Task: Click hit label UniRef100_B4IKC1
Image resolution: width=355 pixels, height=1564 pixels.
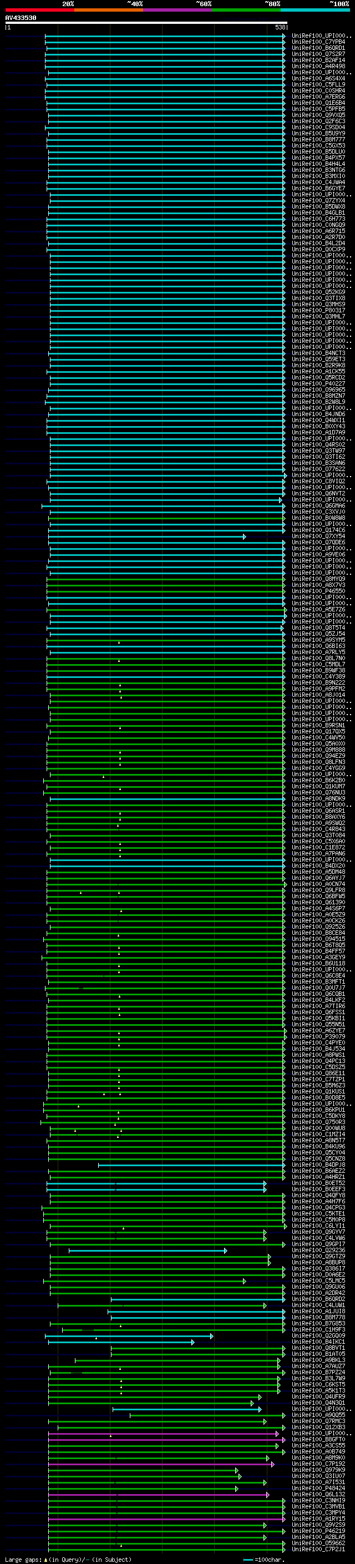Action: click(x=318, y=1342)
